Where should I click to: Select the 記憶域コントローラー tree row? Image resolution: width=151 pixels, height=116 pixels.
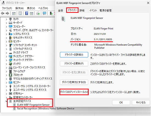(23, 97)
